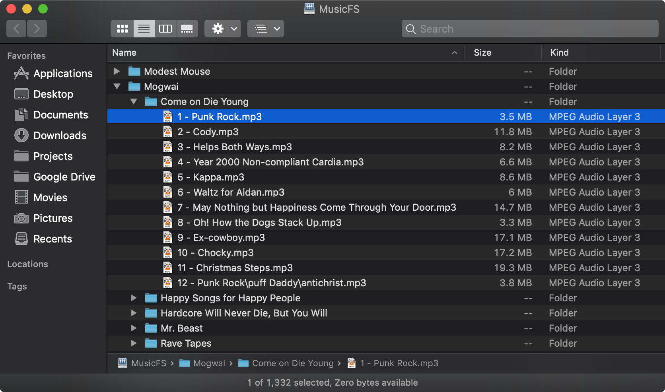Sort by the Size column header
665x392 pixels.
coord(482,52)
